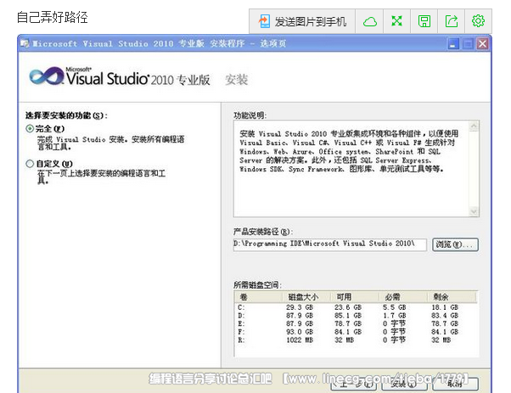Click the description box scroll up arrow
The width and height of the screenshot is (511, 393).
pyautogui.click(x=474, y=126)
